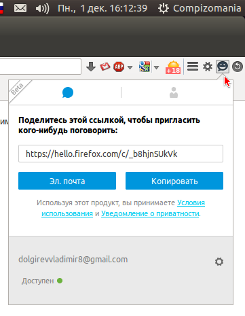The height and width of the screenshot is (316, 245).
Task: Click the Adblock Plus ABP icon
Action: click(x=119, y=67)
